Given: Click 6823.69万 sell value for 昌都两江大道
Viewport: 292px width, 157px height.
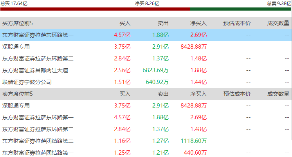Looking at the screenshot, I should coord(156,70).
